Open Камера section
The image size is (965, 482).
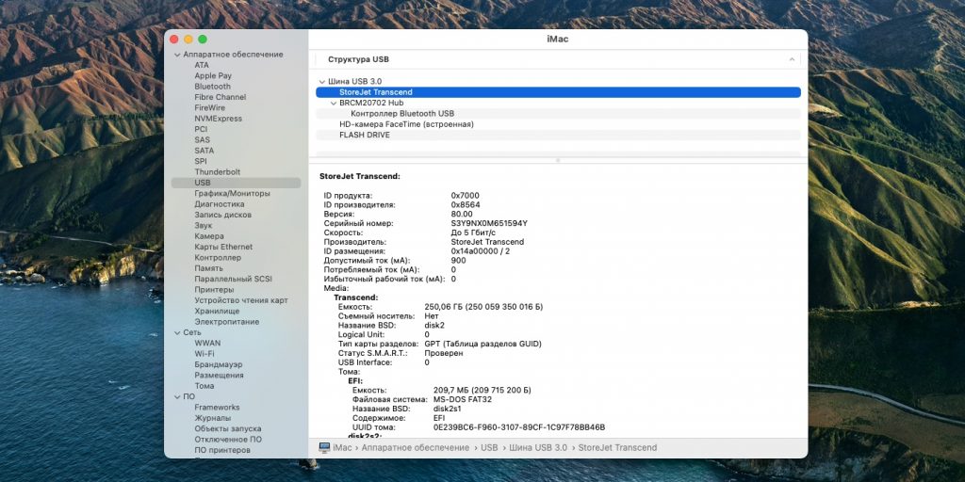(209, 236)
